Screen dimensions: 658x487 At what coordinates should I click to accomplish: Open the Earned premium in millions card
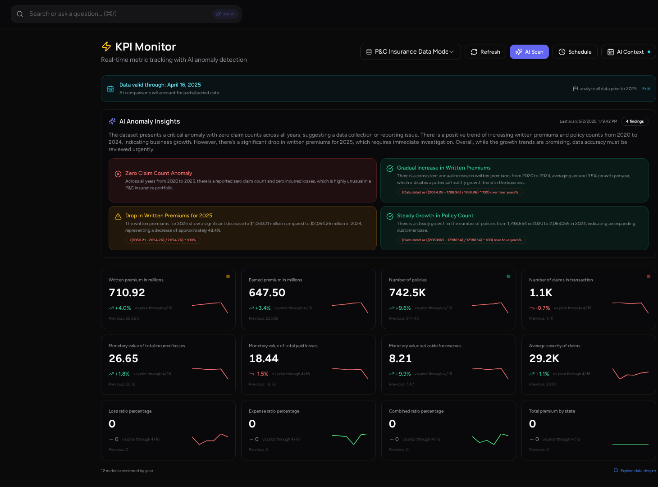(308, 299)
